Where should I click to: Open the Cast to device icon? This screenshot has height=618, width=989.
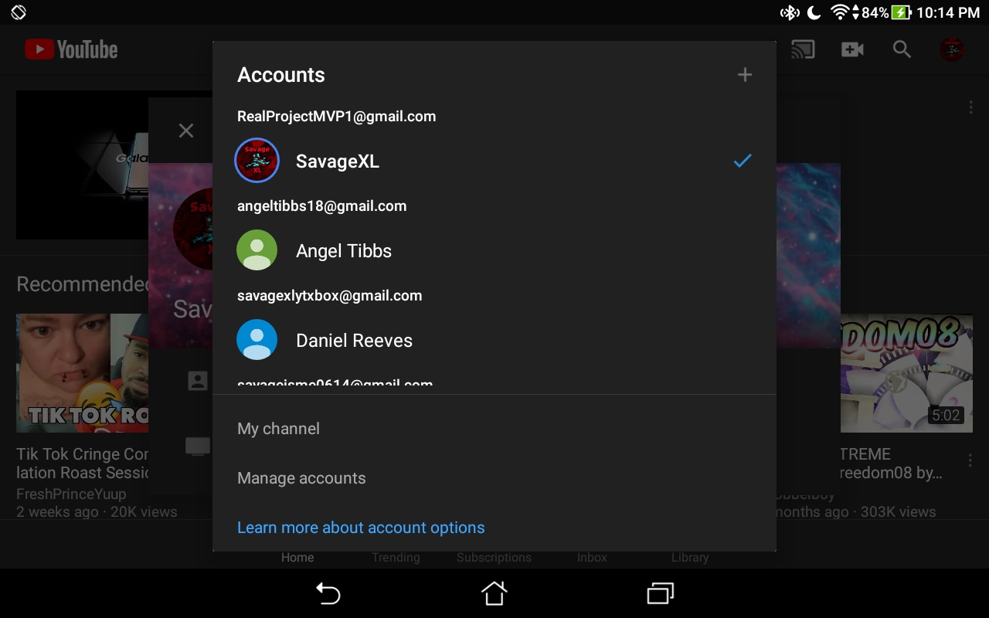(x=803, y=49)
